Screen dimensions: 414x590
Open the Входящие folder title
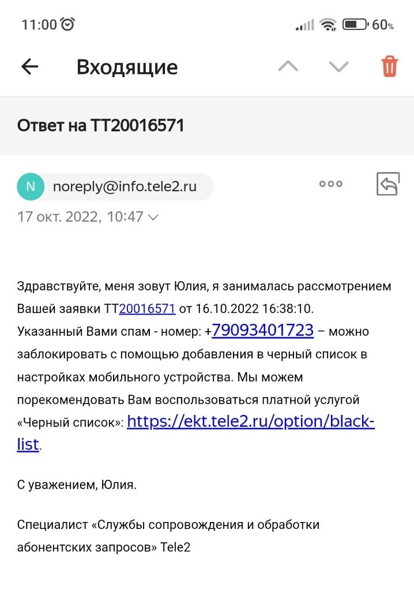(x=127, y=67)
